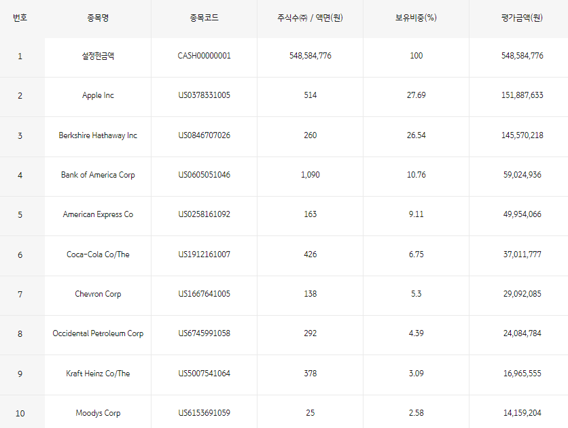
Task: Click share count 378
Action: tap(310, 374)
